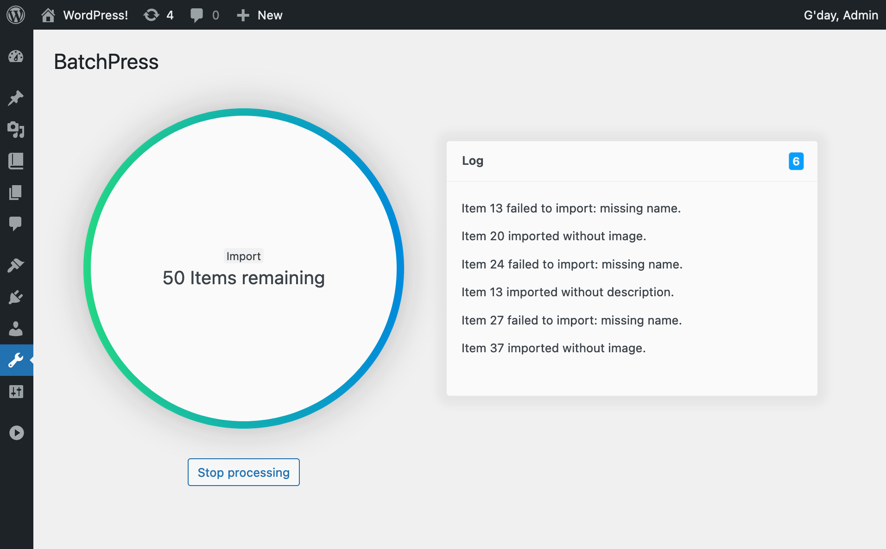Visit site via WordPress! home link
The image size is (886, 549).
click(85, 15)
